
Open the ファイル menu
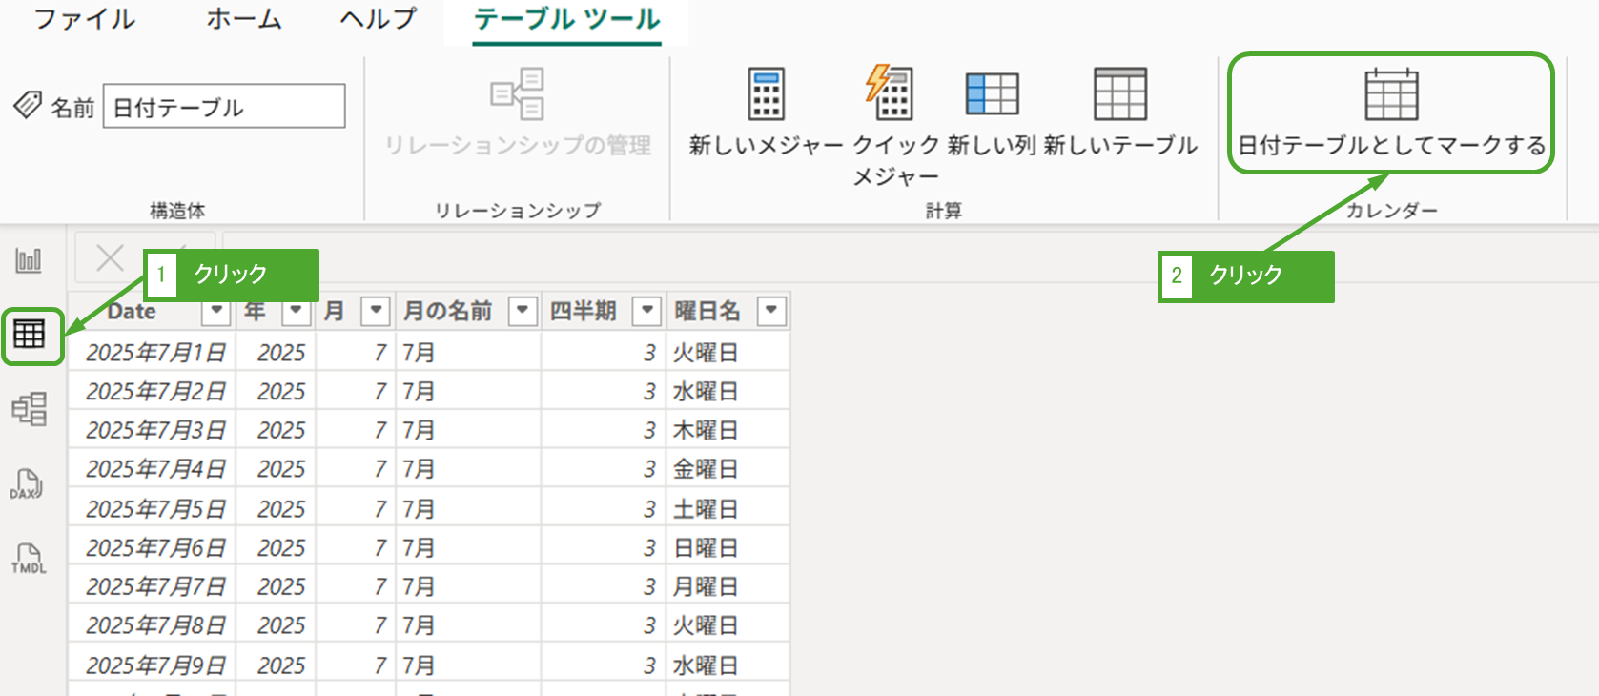tap(84, 19)
